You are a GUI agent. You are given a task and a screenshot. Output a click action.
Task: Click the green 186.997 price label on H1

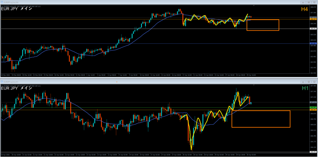(x=313, y=107)
